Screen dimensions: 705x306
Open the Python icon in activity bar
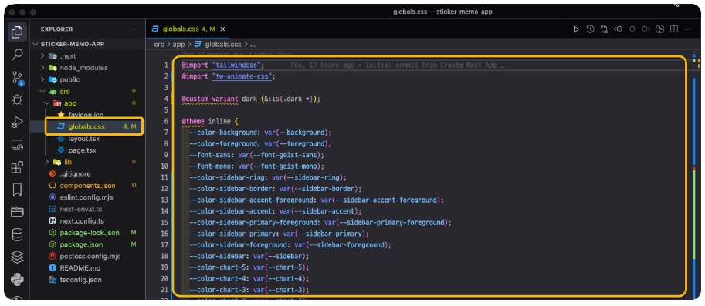point(17,280)
